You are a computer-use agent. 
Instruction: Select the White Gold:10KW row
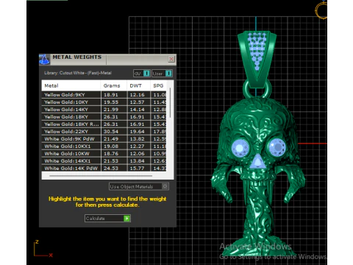point(104,154)
